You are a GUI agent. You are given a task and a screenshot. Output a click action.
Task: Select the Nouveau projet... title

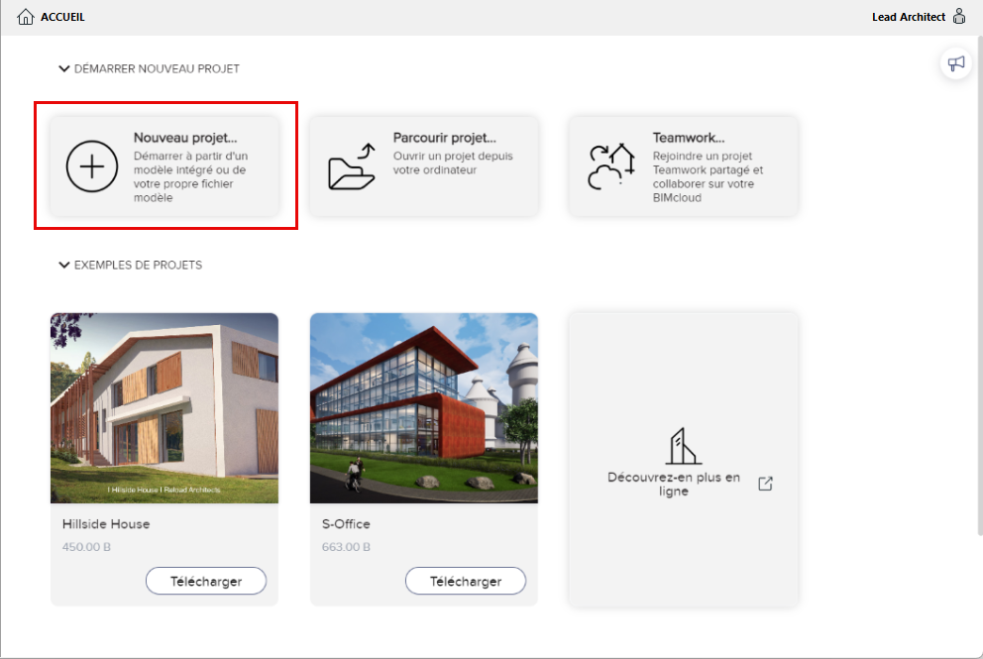[185, 138]
